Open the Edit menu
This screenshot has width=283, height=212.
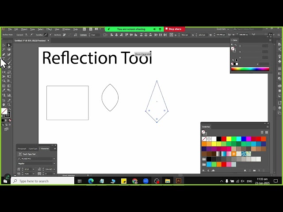(16, 29)
